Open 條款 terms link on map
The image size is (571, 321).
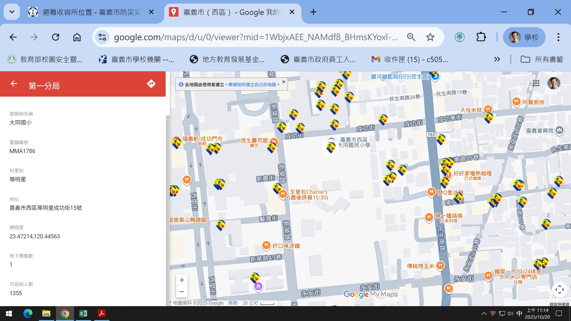tap(233, 303)
